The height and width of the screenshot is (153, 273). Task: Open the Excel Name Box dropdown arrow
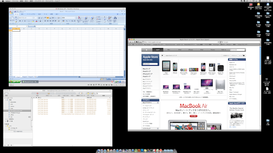point(27,26)
